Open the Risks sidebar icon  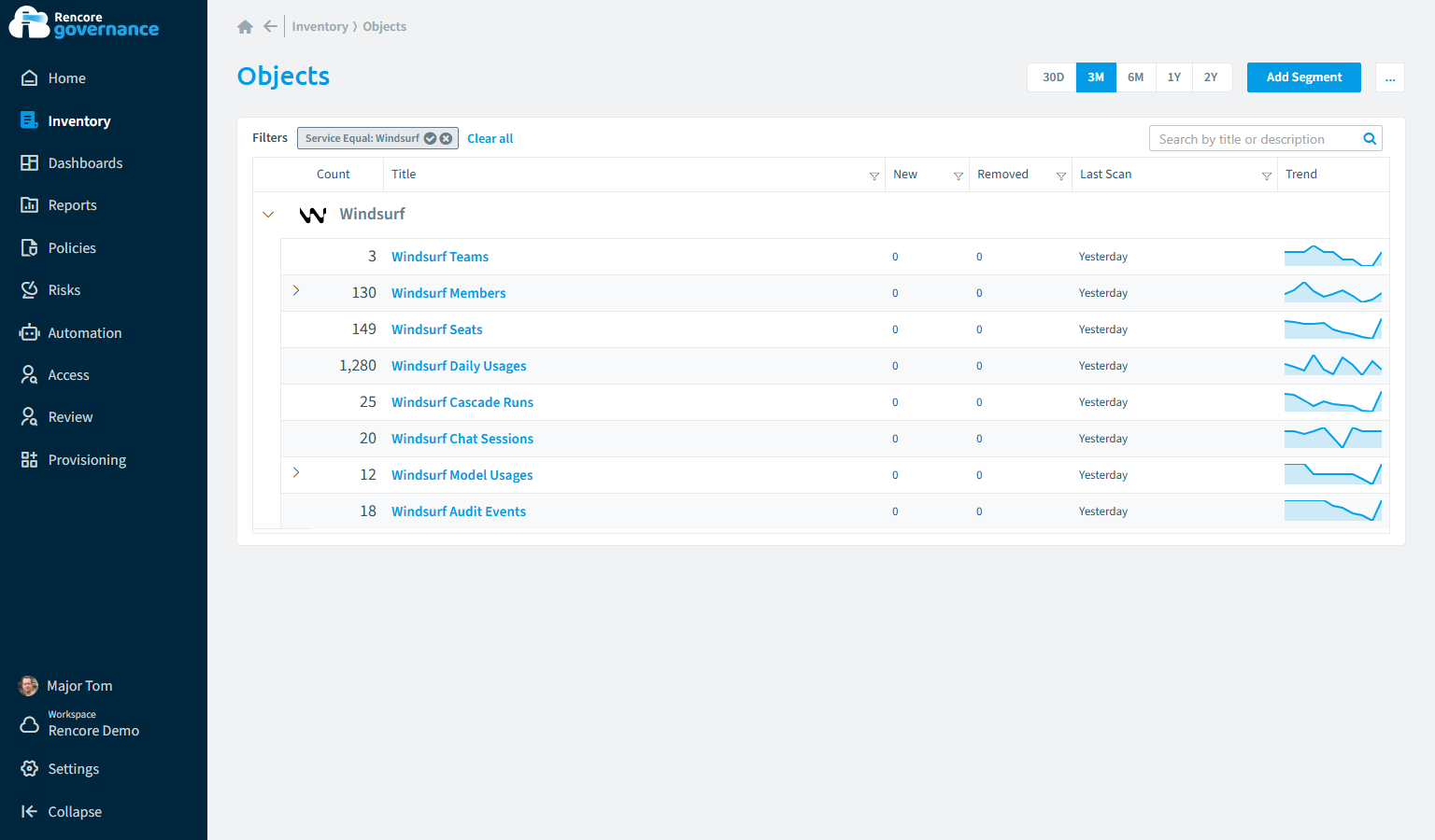[30, 290]
